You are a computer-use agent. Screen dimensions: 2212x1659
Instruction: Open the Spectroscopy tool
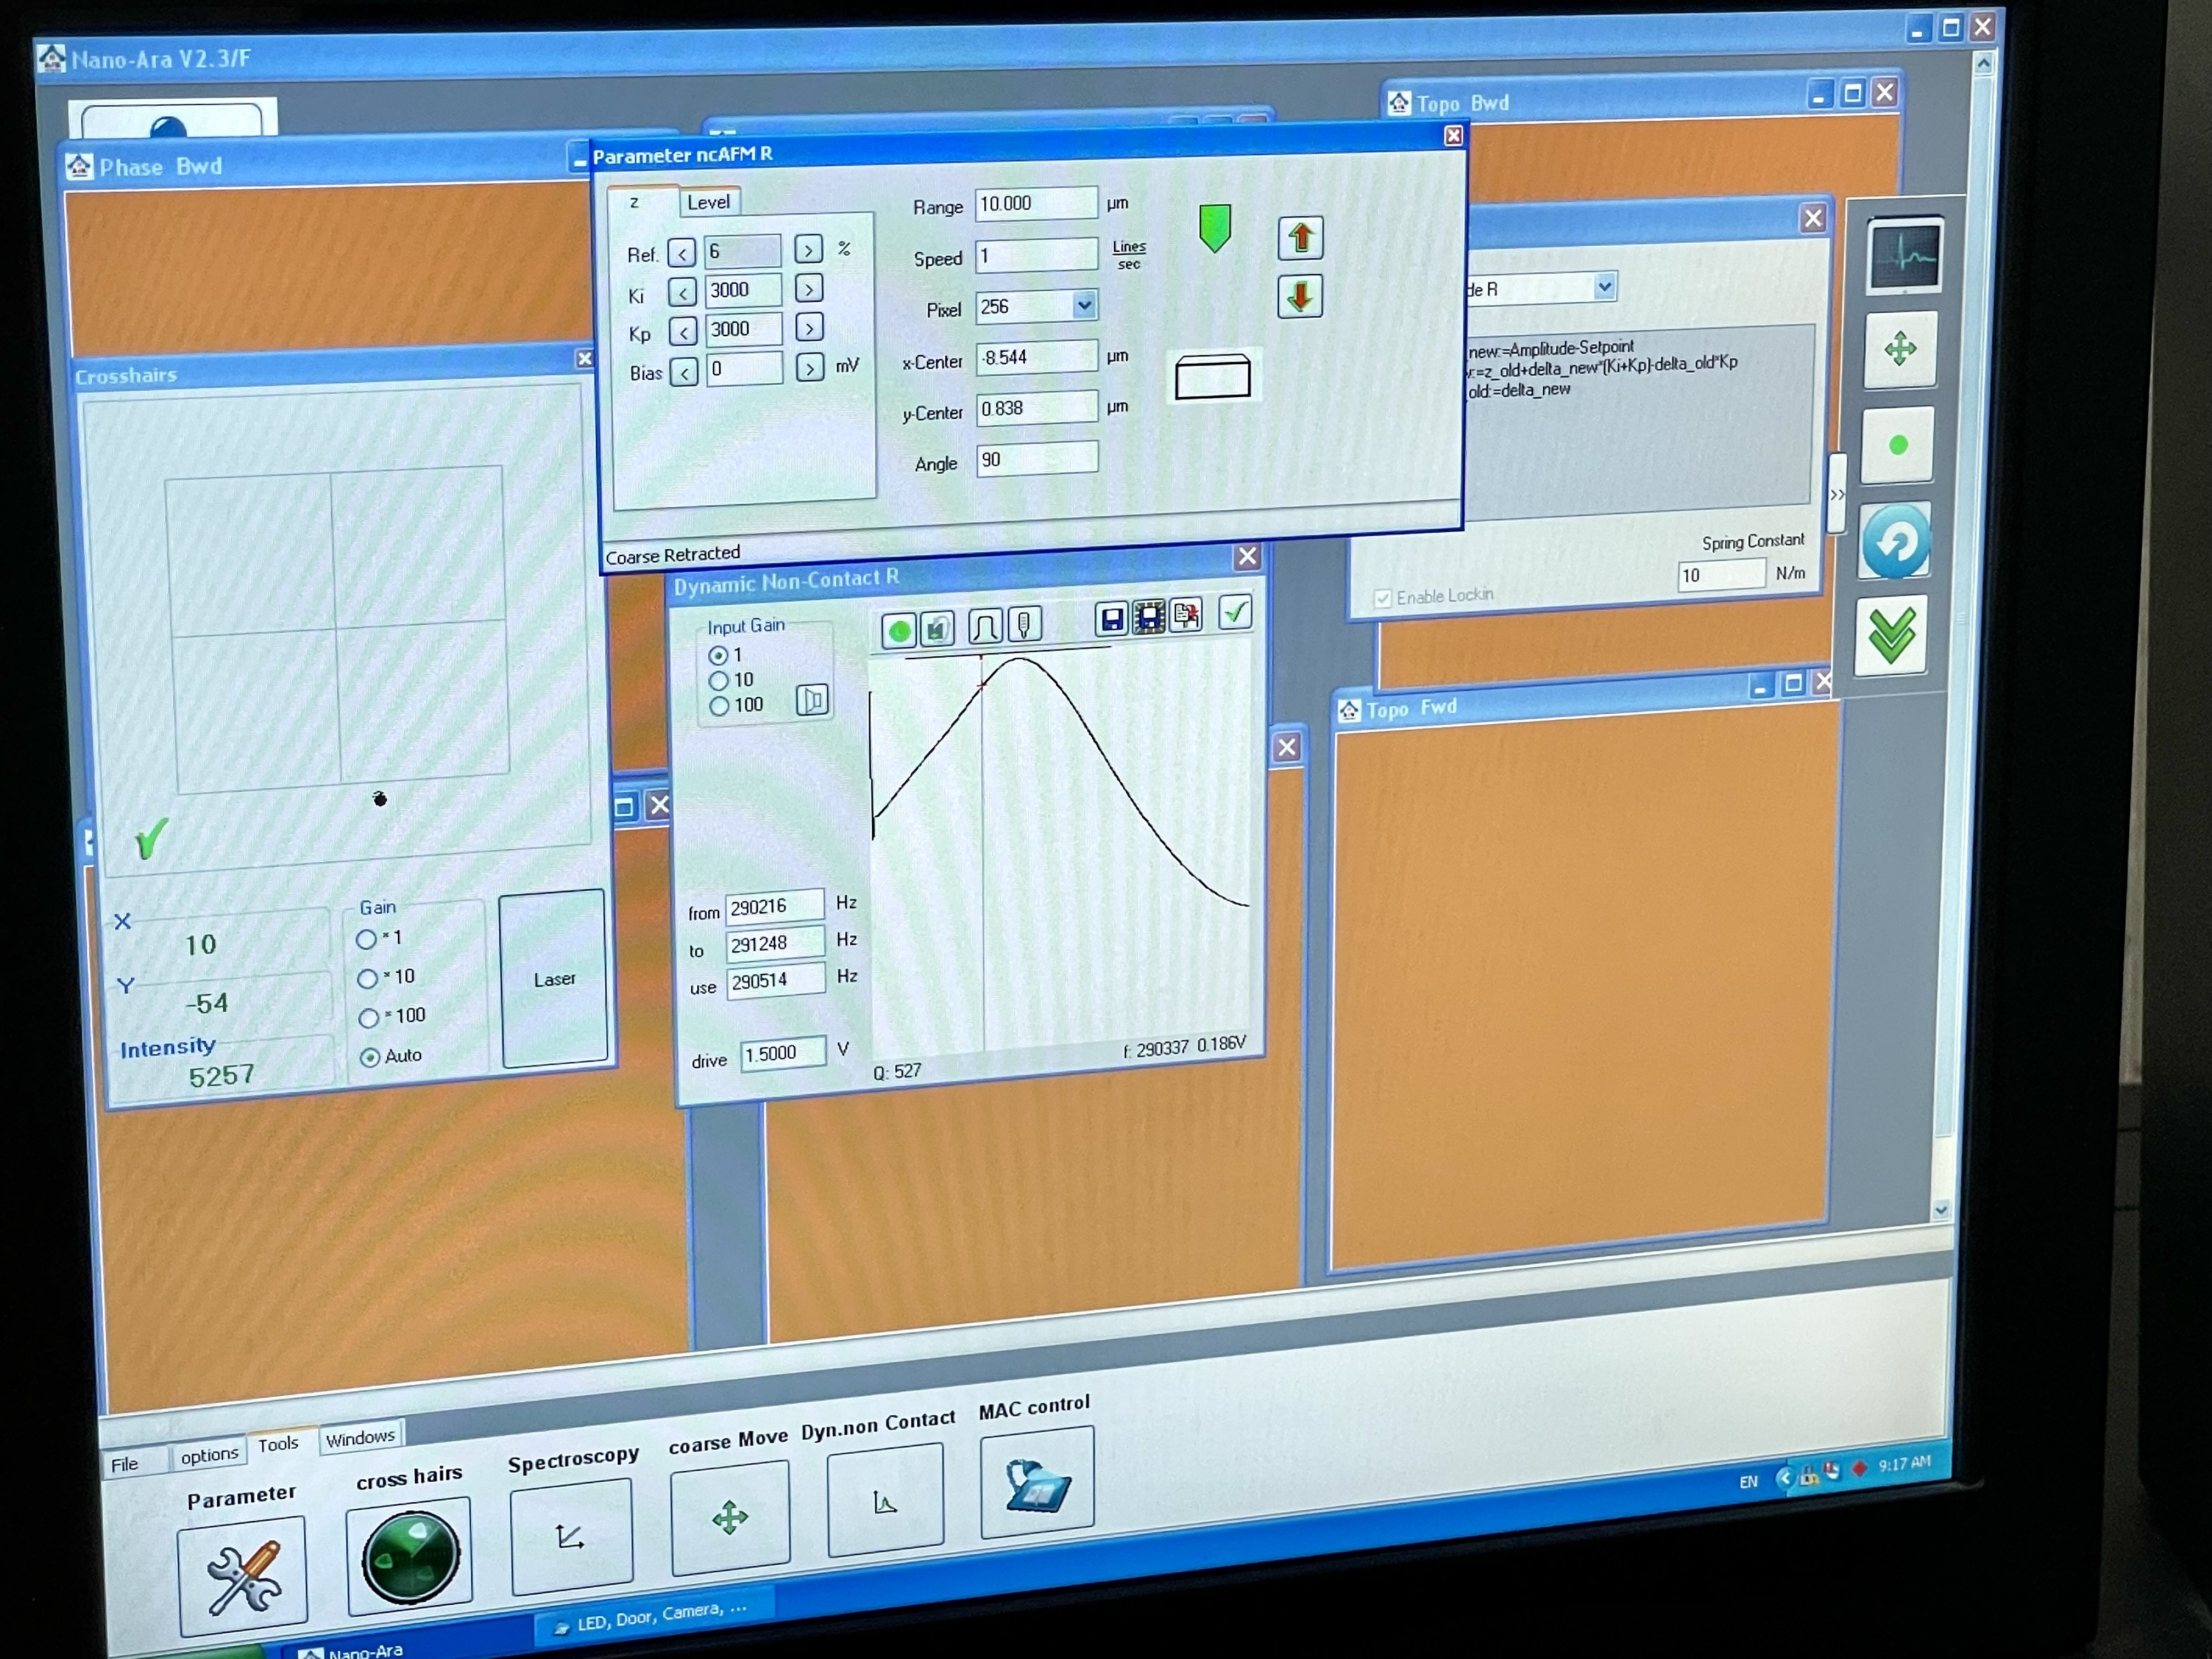coord(571,1536)
